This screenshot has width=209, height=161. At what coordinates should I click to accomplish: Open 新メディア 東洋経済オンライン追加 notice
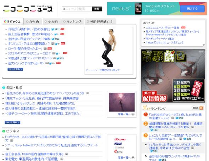point(173,33)
